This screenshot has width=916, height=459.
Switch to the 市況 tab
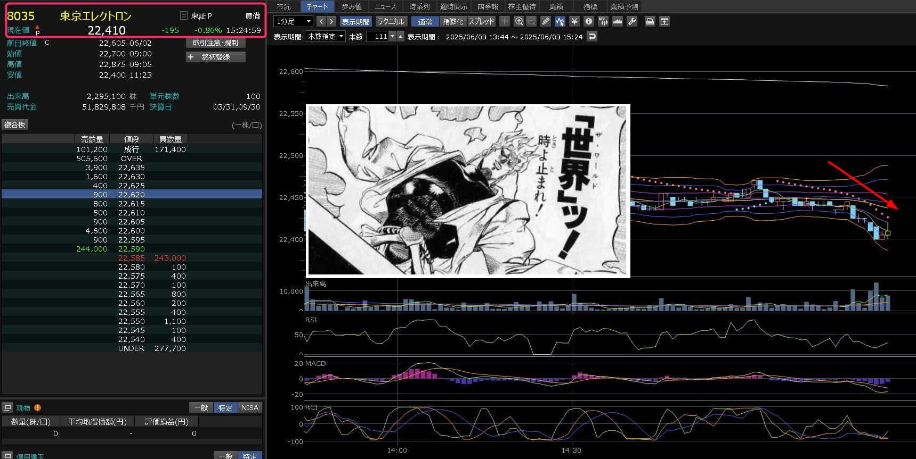(283, 6)
